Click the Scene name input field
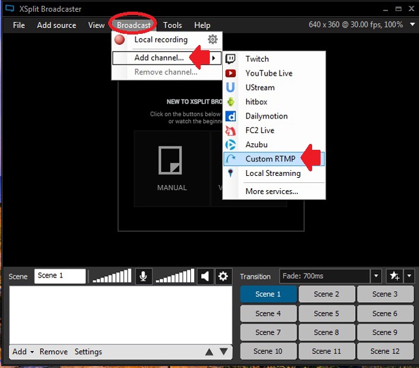 [x=60, y=276]
